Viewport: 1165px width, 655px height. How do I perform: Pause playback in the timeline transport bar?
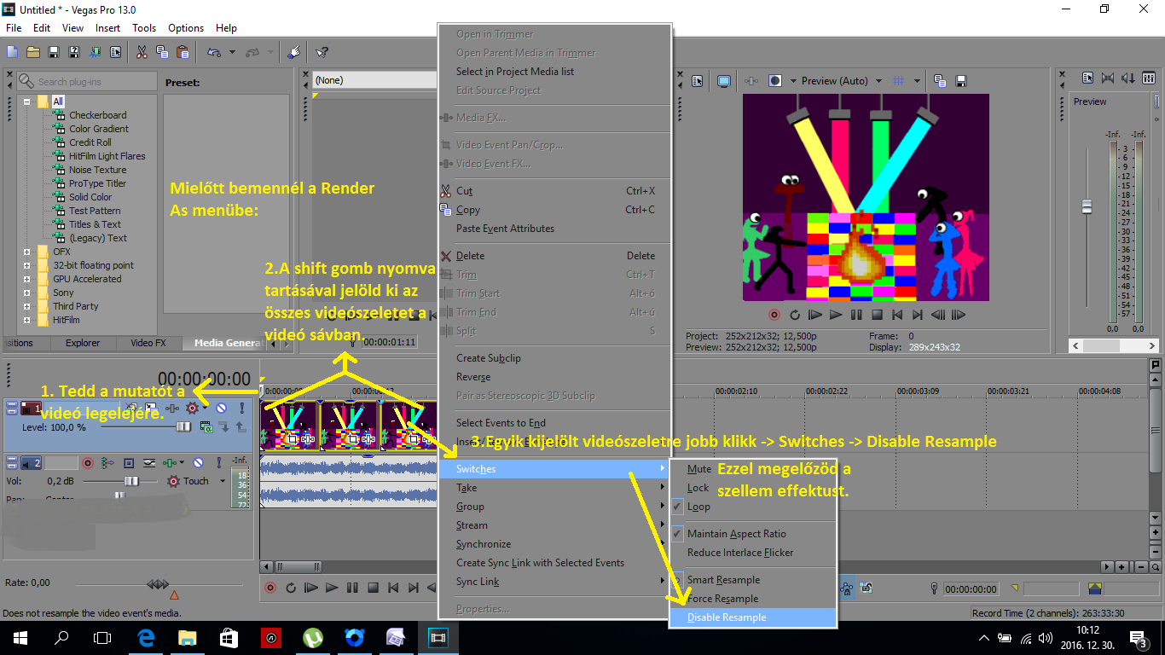(352, 588)
